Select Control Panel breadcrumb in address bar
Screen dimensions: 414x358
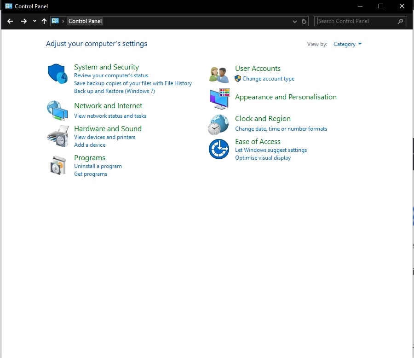click(85, 21)
